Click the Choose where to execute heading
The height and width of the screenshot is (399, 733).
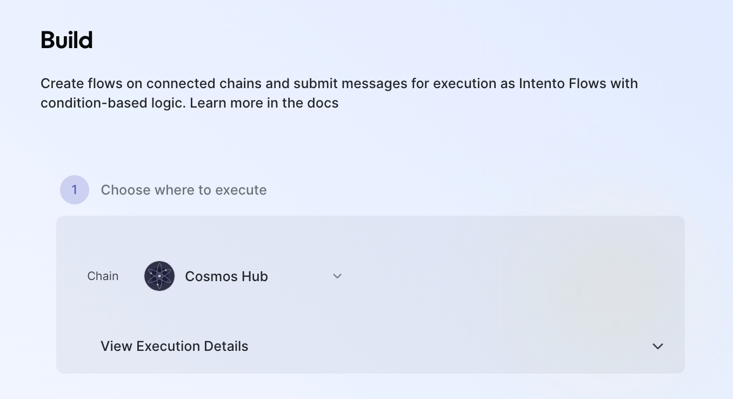coord(184,190)
